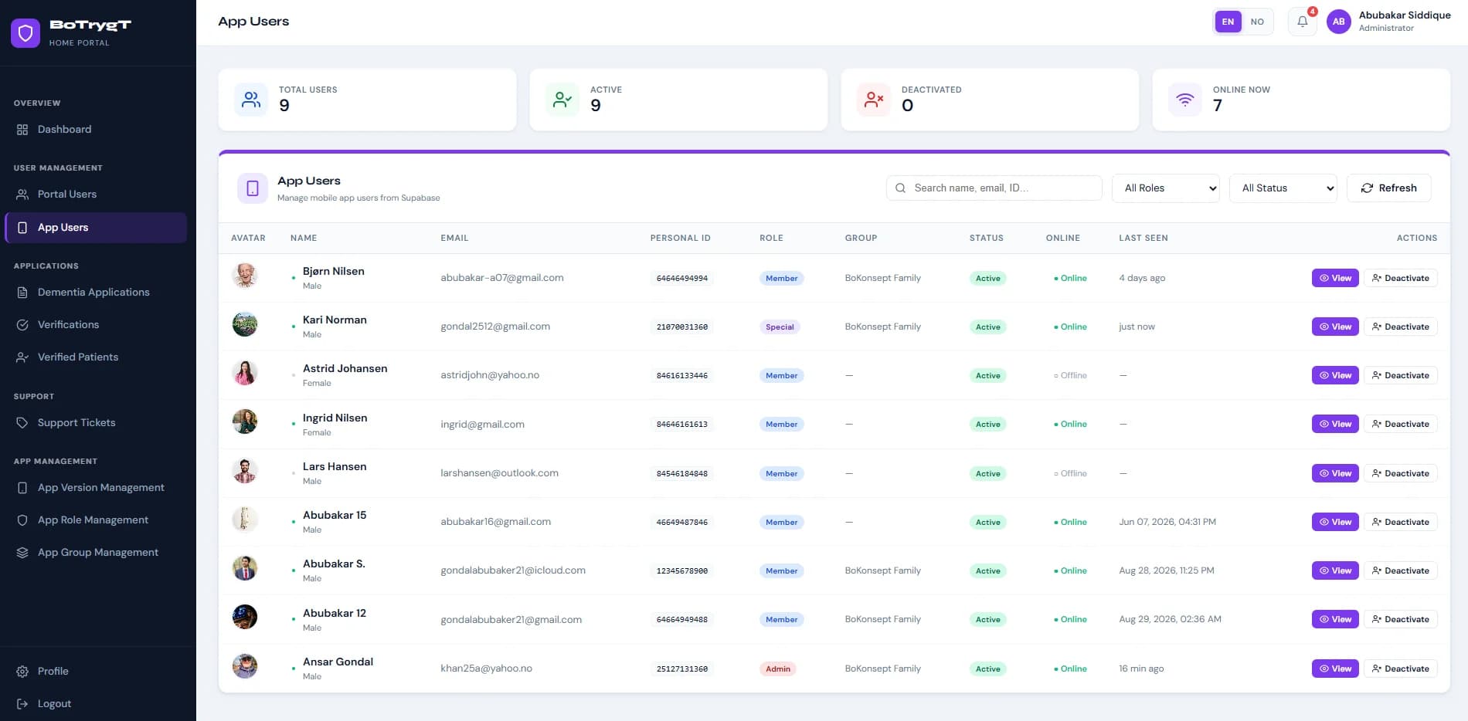Open Support Tickets page

pyautogui.click(x=96, y=423)
